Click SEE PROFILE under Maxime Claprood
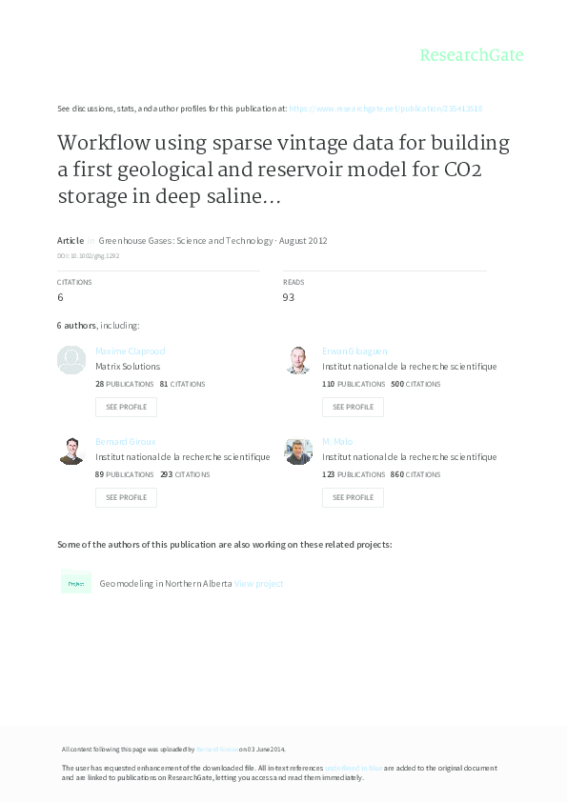This screenshot has width=567, height=802. click(126, 407)
